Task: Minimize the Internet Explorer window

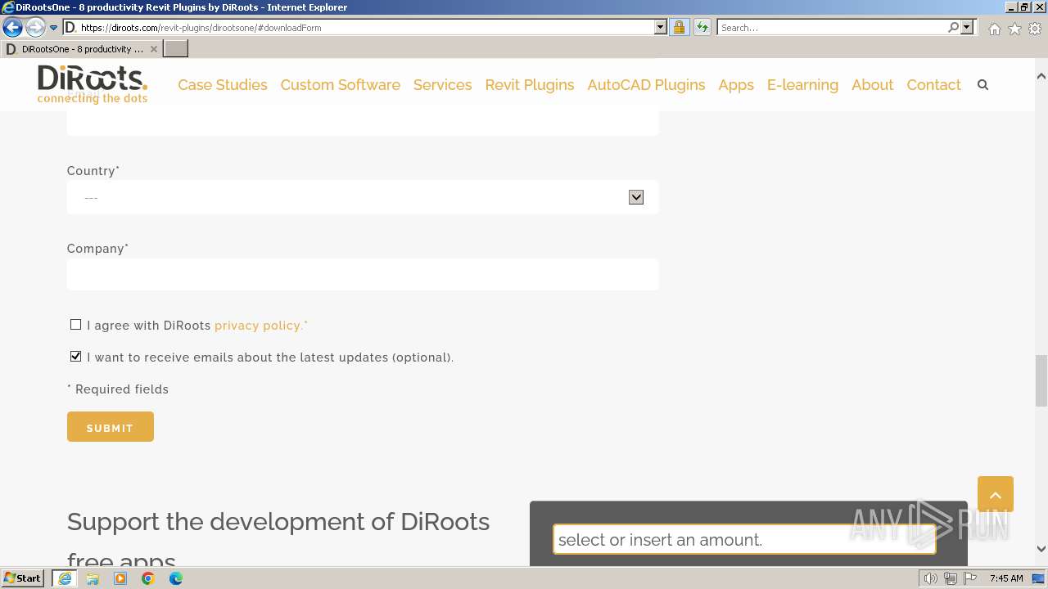Action: click(x=1010, y=7)
